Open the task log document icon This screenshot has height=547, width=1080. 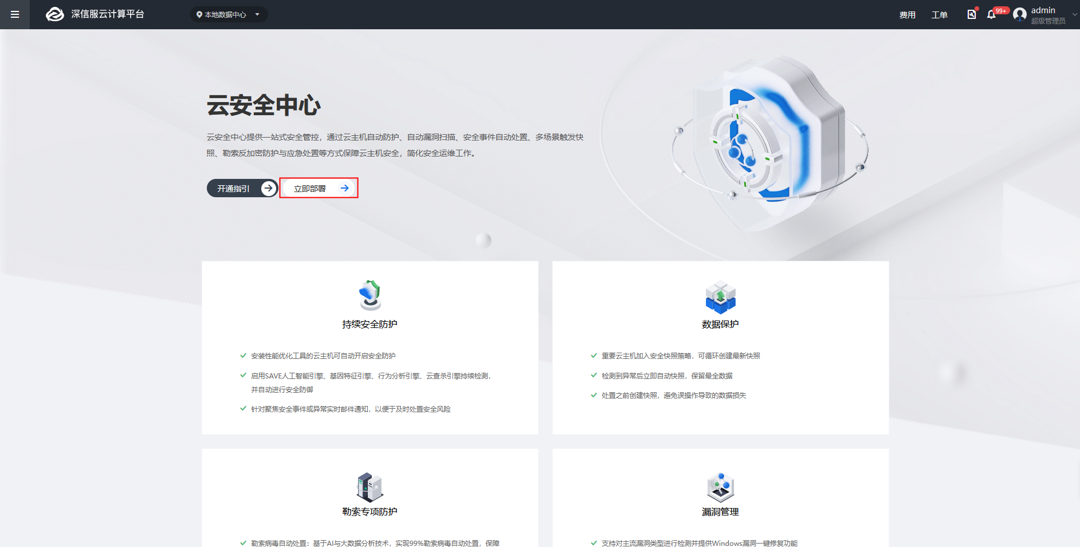(x=972, y=14)
